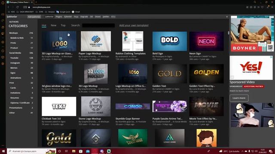Viewport: 275px width, 154px height.
Task: Open the Bold Sign template thumbnail
Action: tap(170, 41)
